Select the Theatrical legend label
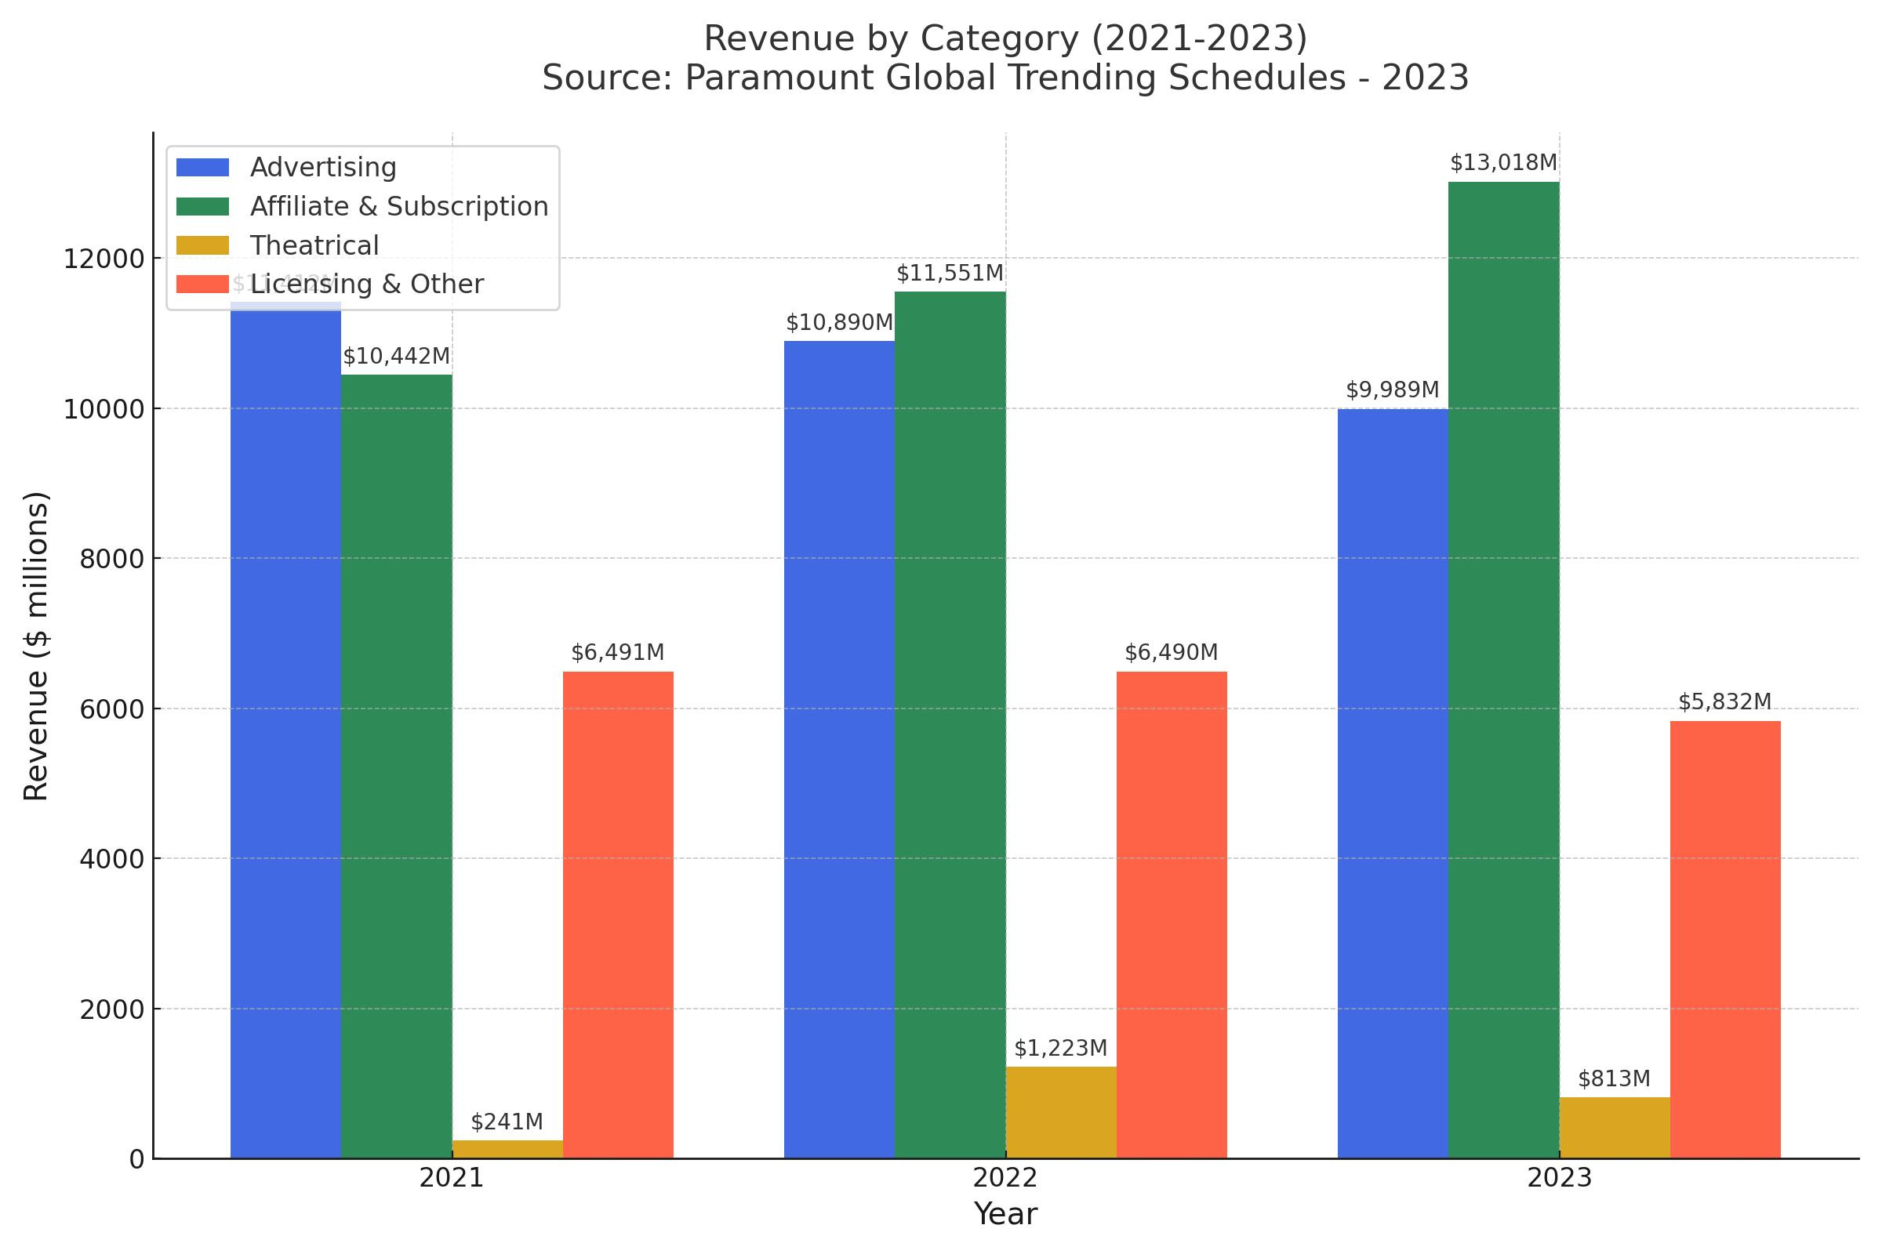 [314, 245]
